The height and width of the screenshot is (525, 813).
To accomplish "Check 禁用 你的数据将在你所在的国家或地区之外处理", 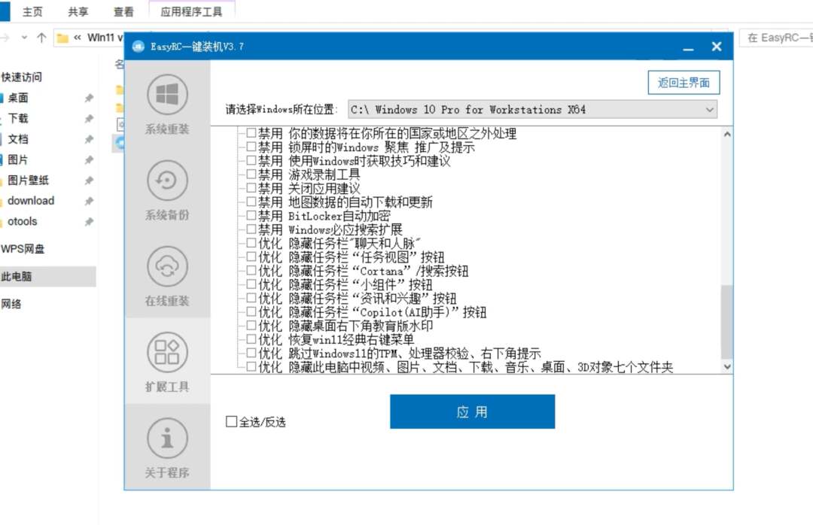I will [251, 133].
